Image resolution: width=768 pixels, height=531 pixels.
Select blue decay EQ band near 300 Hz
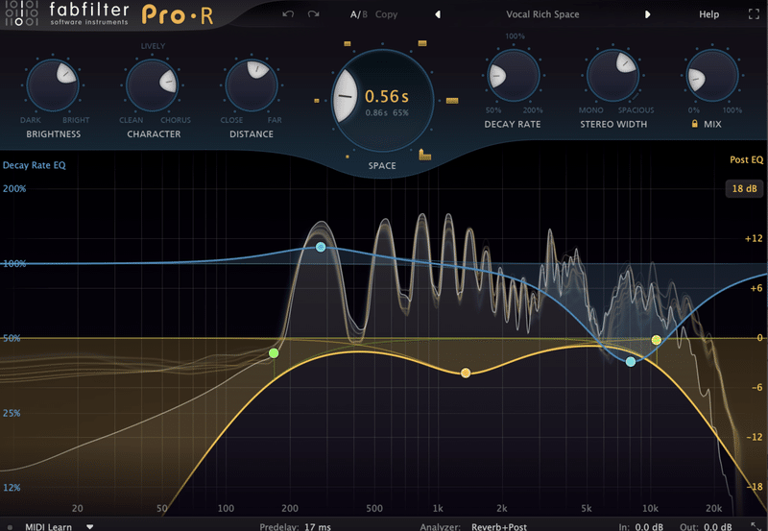[x=321, y=248]
